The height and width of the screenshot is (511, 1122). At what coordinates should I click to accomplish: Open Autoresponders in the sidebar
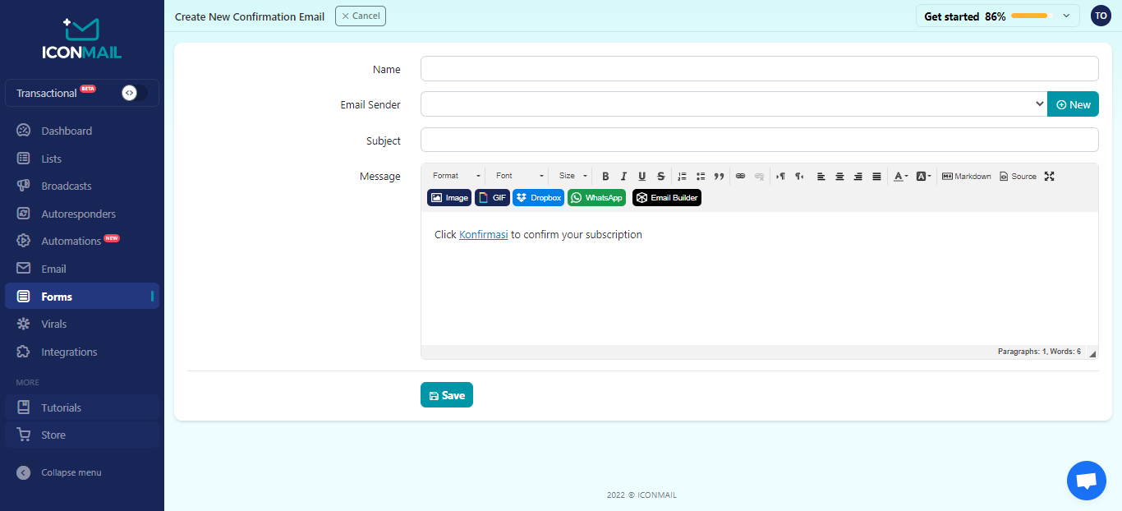tap(78, 214)
